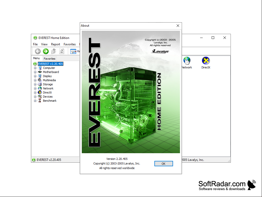The image size is (262, 197).
Task: Expand the Motherboard tree node
Action: pos(35,72)
